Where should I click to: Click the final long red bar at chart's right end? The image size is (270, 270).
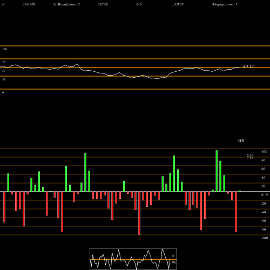236,212
